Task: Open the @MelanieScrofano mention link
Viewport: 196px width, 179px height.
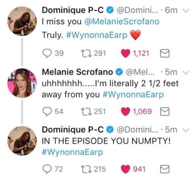Action: [x=122, y=22]
